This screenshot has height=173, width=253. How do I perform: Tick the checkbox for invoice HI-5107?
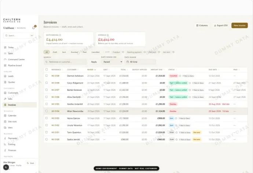tap(47, 90)
